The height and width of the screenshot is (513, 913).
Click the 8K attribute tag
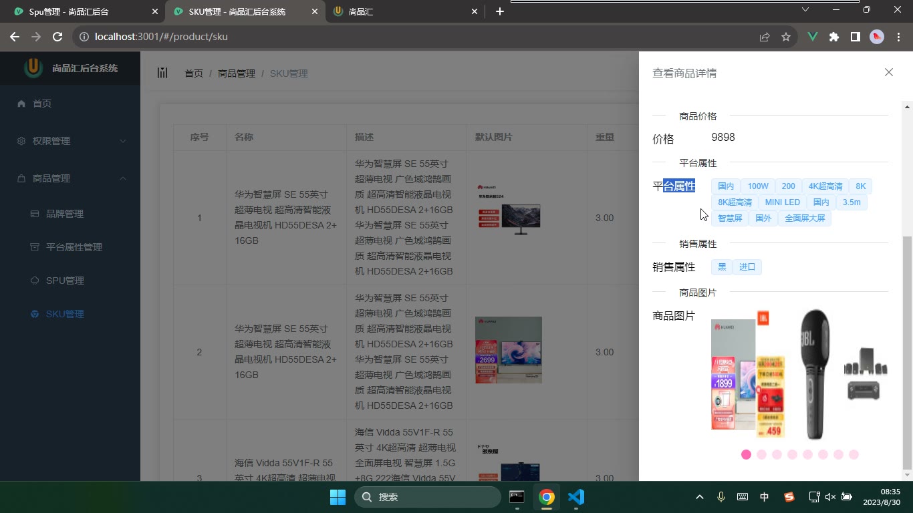pos(861,186)
